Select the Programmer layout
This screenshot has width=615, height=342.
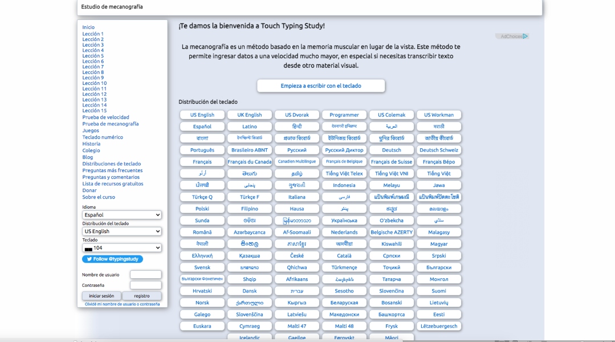point(344,115)
